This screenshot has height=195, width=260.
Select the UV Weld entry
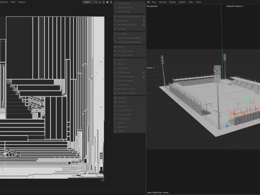coord(129,29)
